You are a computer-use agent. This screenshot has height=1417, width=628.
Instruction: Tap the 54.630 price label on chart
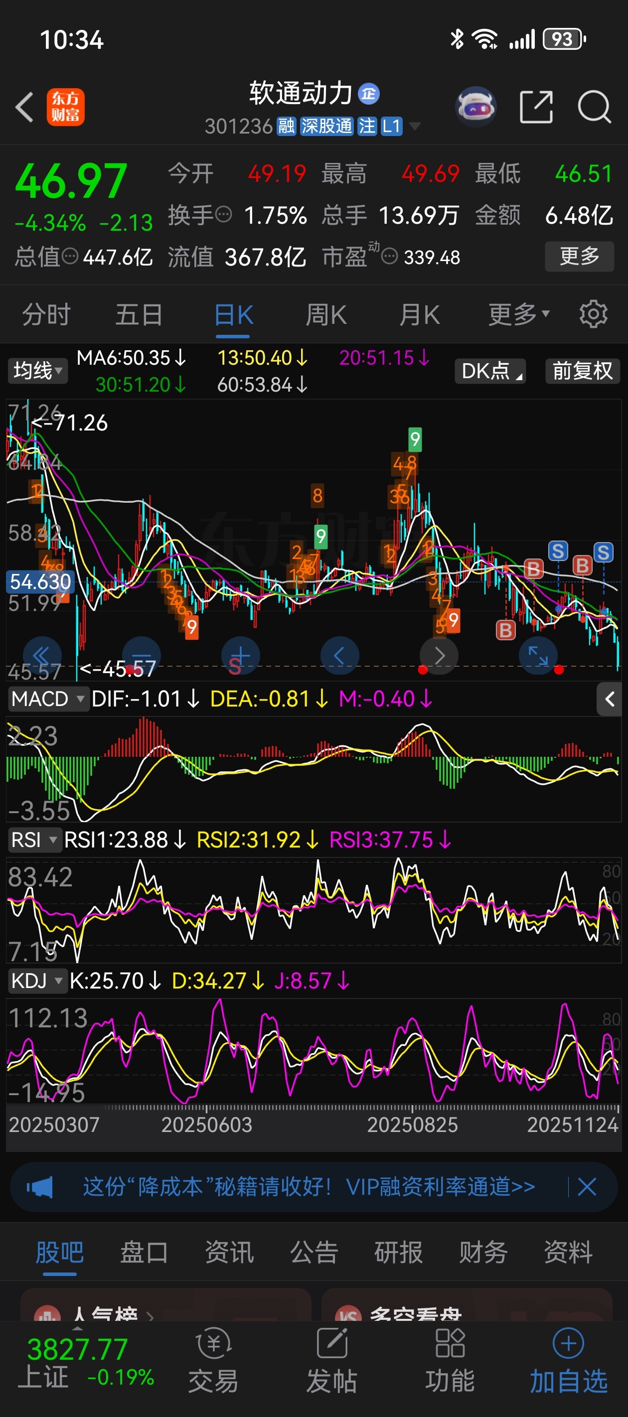point(40,581)
